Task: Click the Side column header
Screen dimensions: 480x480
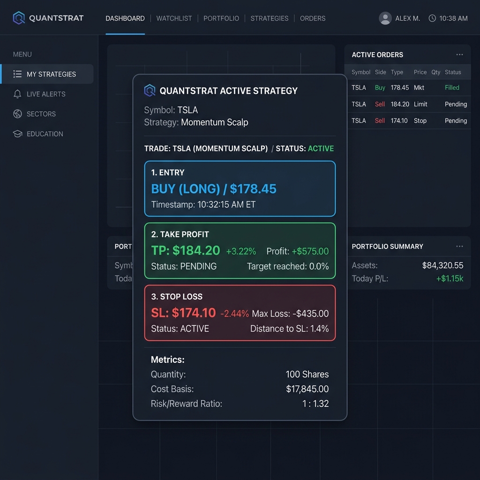Action: [381, 72]
